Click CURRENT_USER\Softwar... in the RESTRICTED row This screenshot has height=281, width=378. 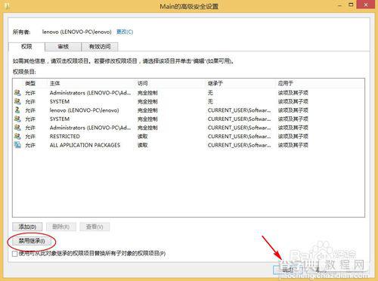[x=240, y=137]
